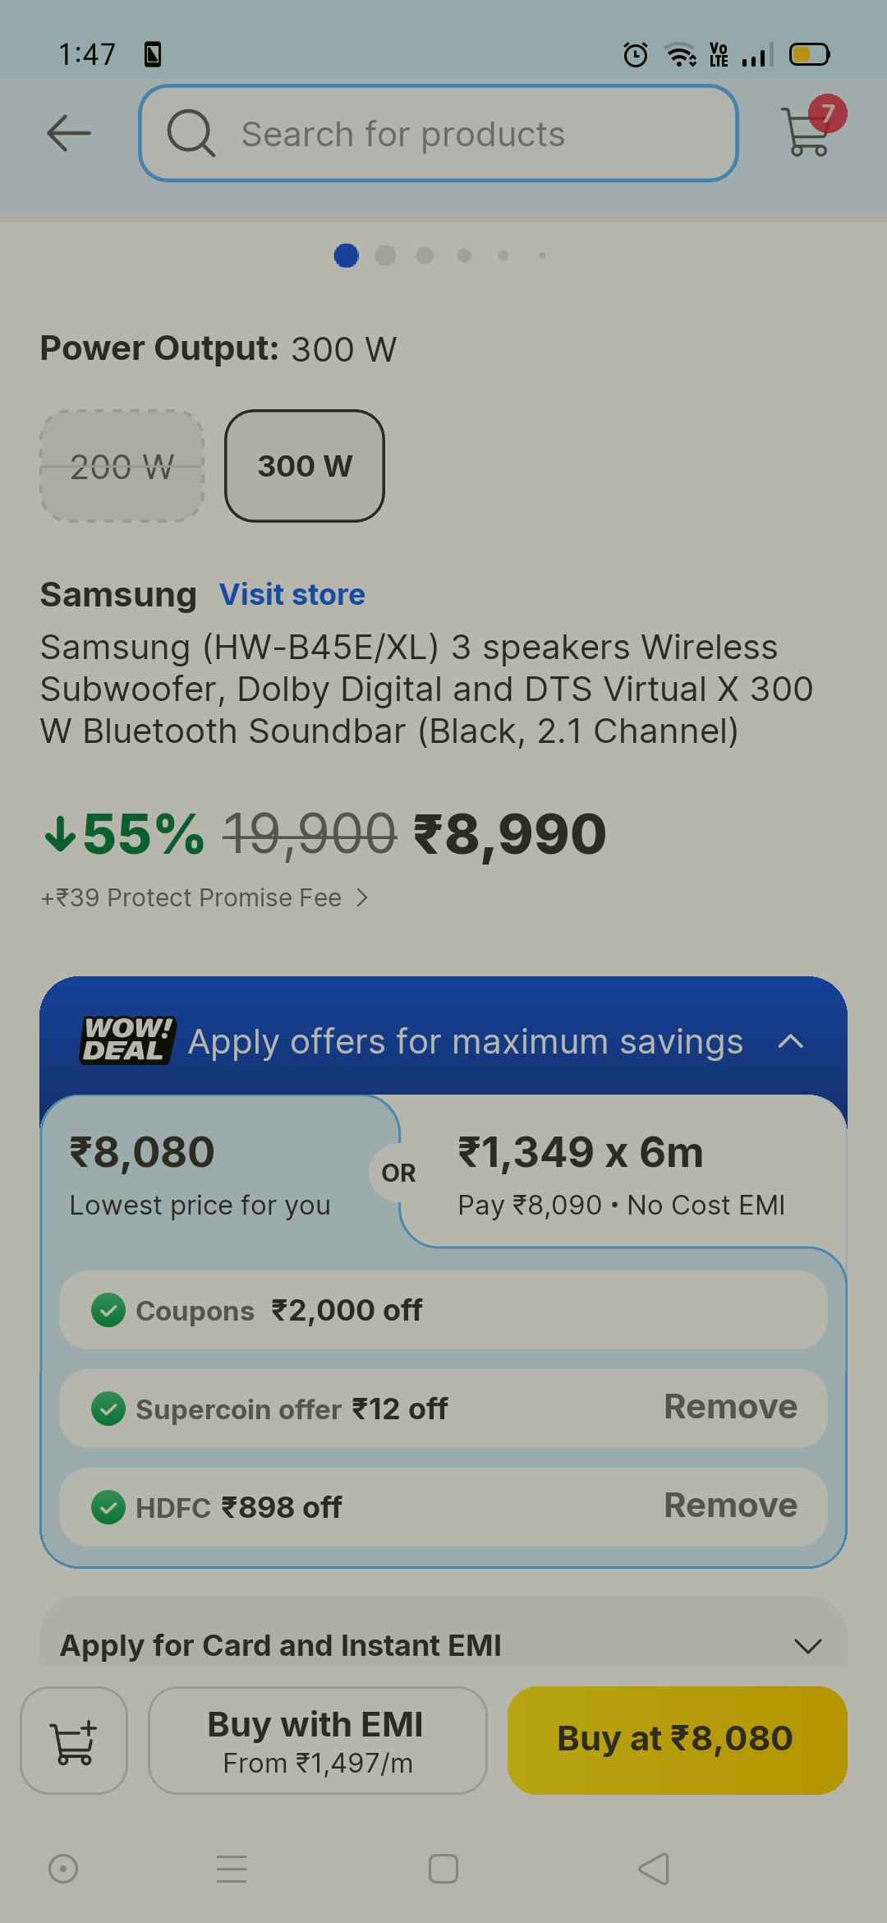
Task: Open the Protect Promise Fee details
Action: [x=204, y=897]
